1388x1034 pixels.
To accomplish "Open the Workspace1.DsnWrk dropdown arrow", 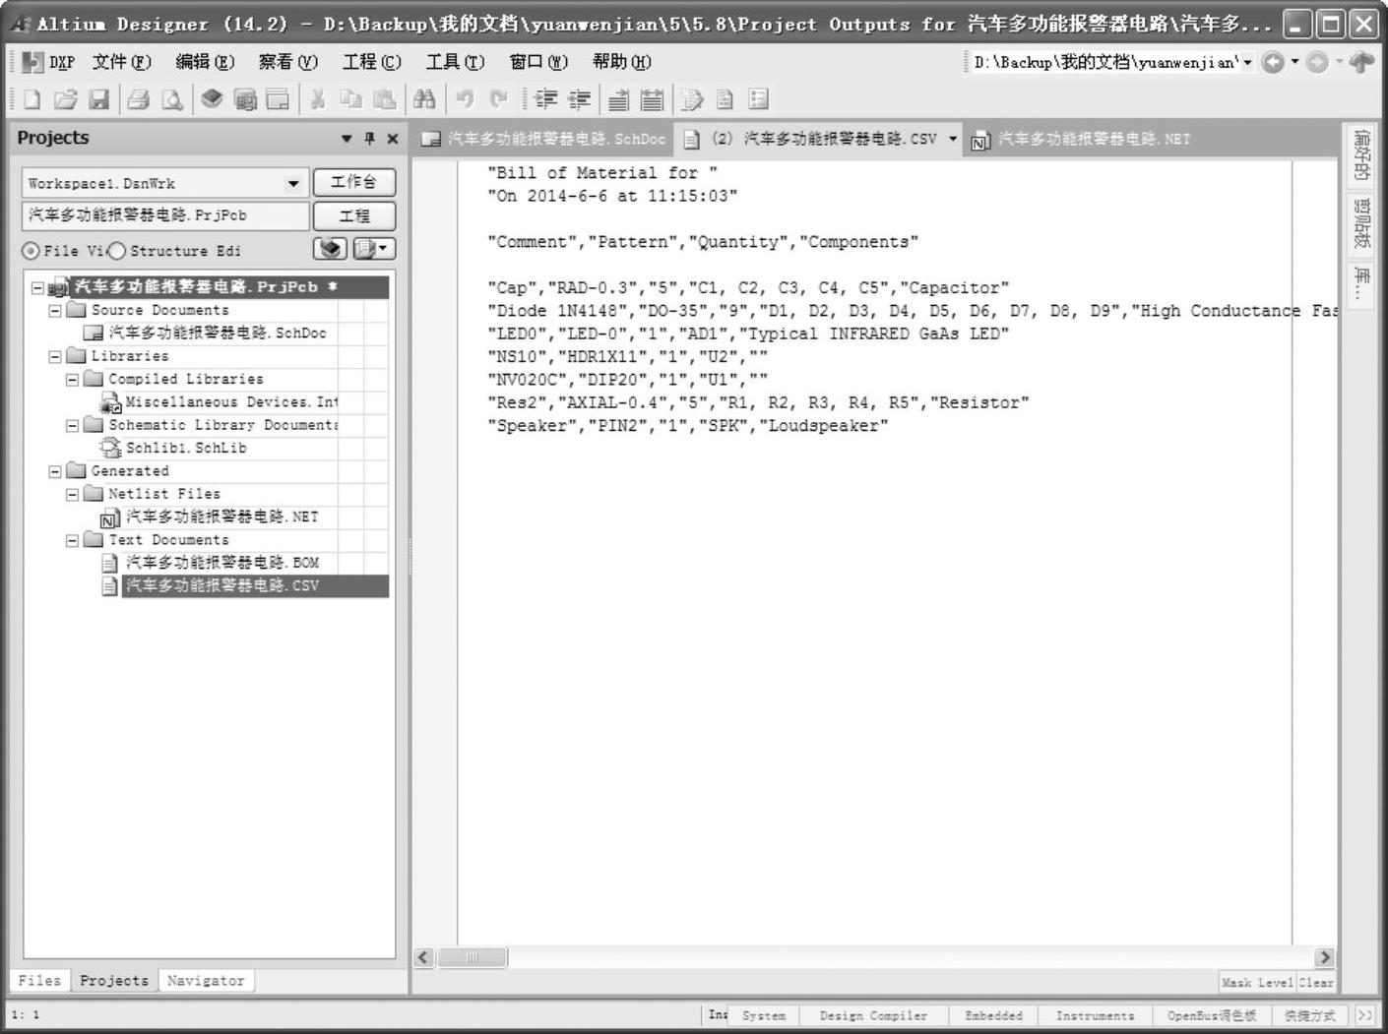I will coord(293,184).
